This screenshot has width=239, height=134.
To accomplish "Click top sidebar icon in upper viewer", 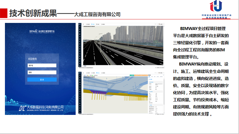I will 80,26.
